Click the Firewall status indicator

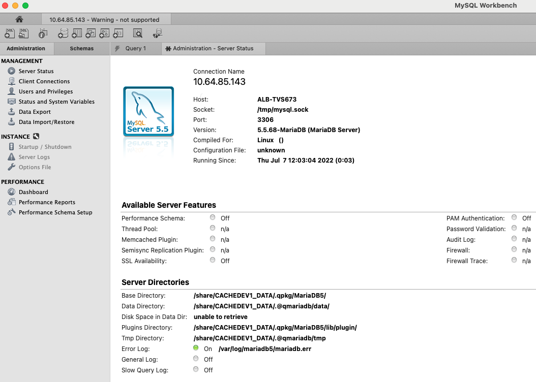[x=514, y=249]
